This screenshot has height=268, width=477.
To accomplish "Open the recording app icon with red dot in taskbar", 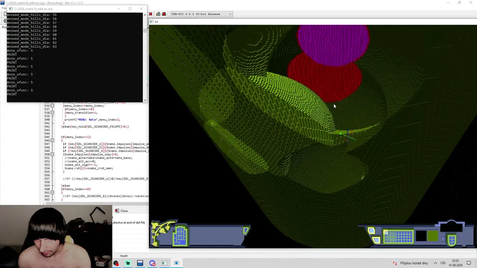I will (x=116, y=263).
